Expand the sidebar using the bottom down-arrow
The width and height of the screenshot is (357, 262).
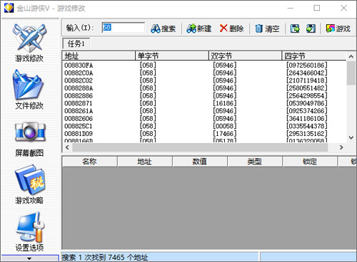tap(29, 258)
